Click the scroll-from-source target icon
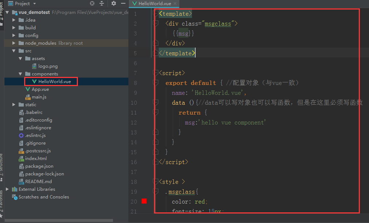369x223 pixels. 92,3
